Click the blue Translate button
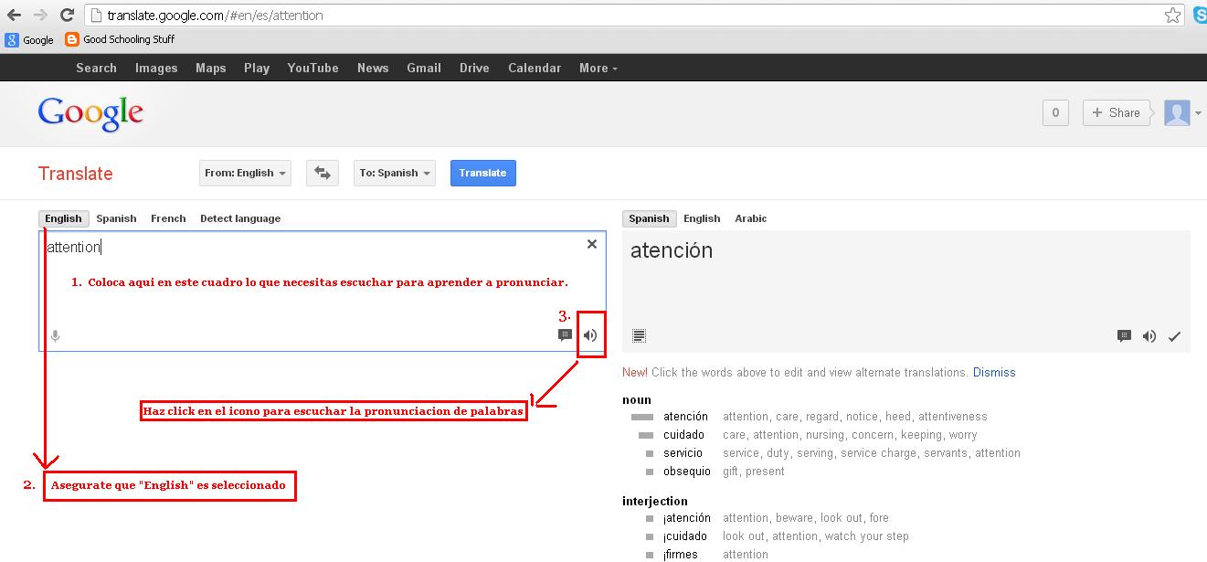The height and width of the screenshot is (562, 1207). click(482, 173)
